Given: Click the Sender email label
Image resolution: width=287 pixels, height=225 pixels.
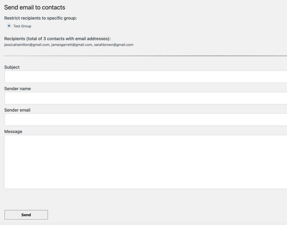Looking at the screenshot, I should click(x=17, y=110).
